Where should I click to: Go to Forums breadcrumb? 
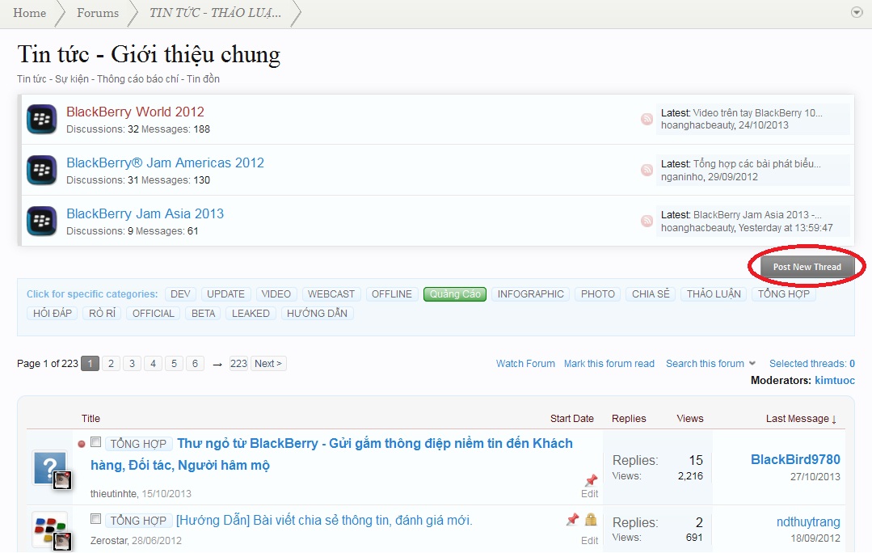click(98, 13)
